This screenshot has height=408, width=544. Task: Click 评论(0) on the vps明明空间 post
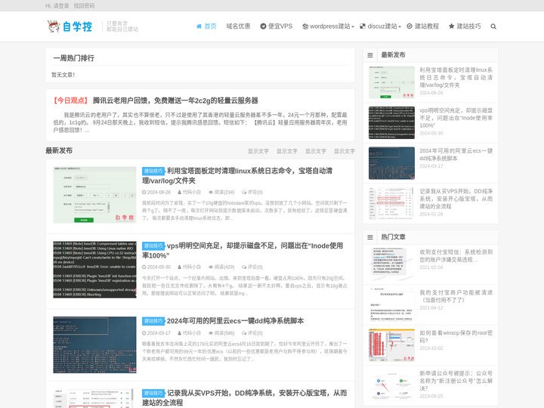255,267
